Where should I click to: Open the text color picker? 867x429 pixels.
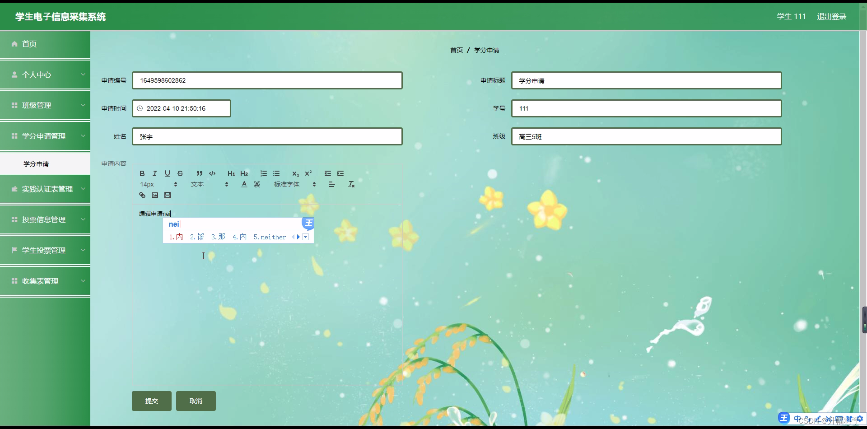tap(244, 184)
